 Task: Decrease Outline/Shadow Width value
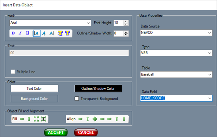pos(126,35)
